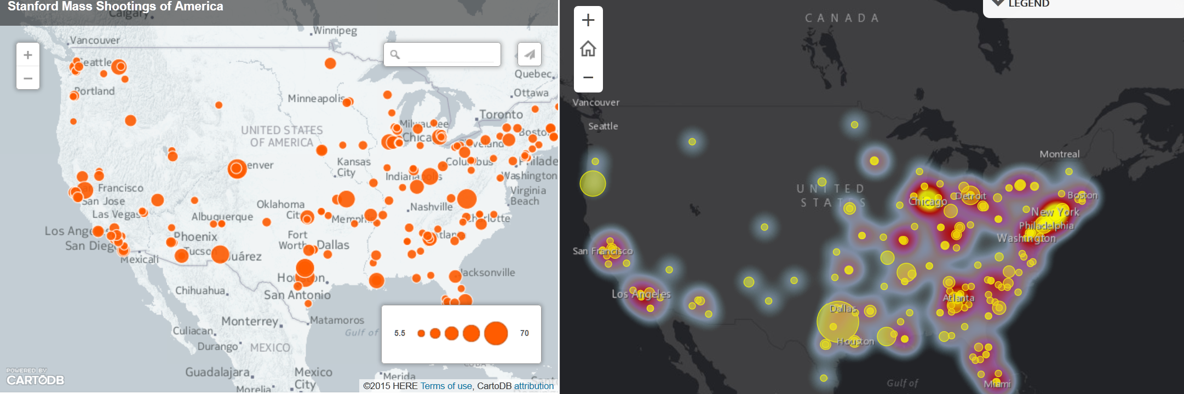
Task: Select the large yellow circle below Seattle
Action: click(x=593, y=183)
